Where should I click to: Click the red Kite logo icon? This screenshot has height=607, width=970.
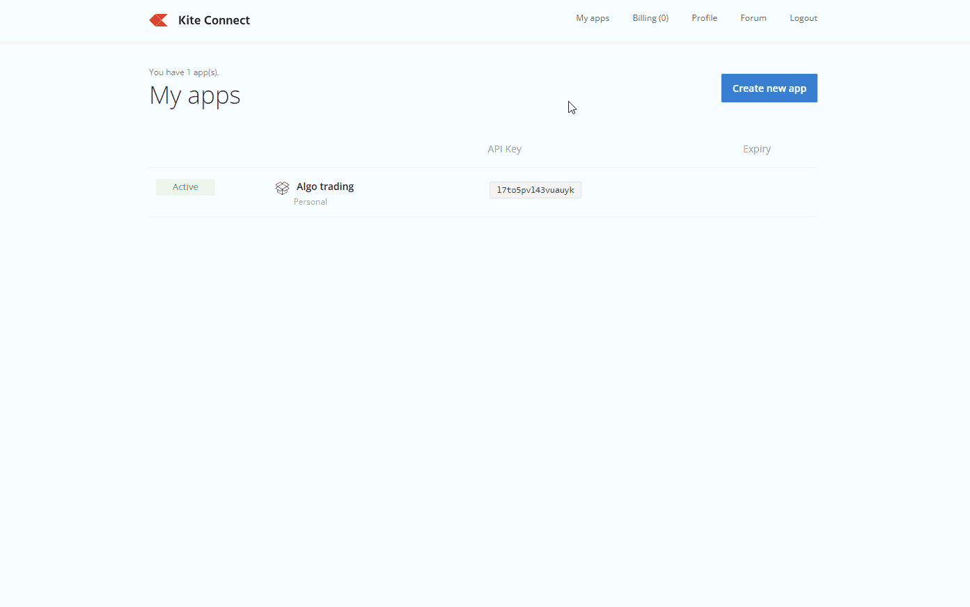coord(159,20)
